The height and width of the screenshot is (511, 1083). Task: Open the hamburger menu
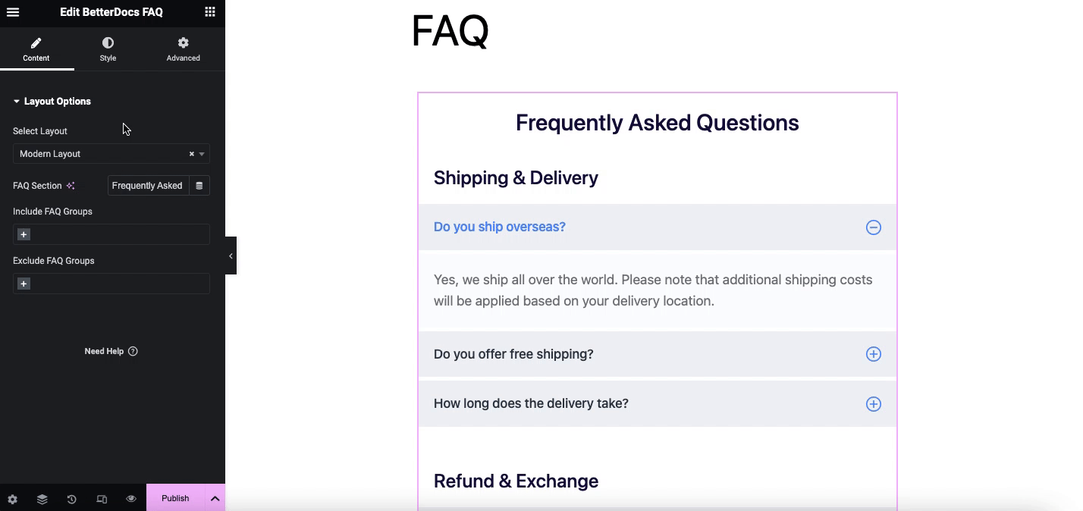pos(12,12)
